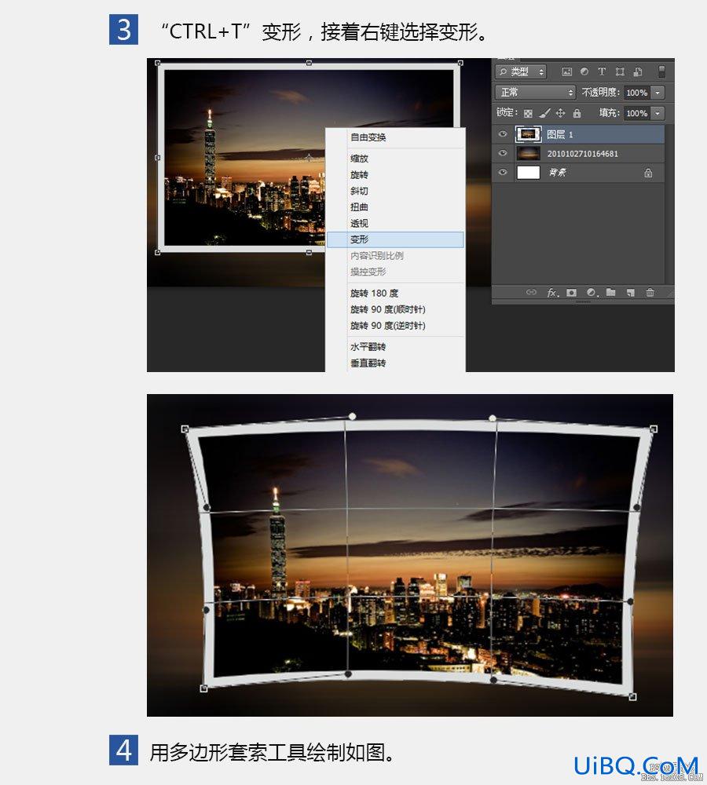Click the delete layer trash icon
This screenshot has width=707, height=785.
point(650,292)
